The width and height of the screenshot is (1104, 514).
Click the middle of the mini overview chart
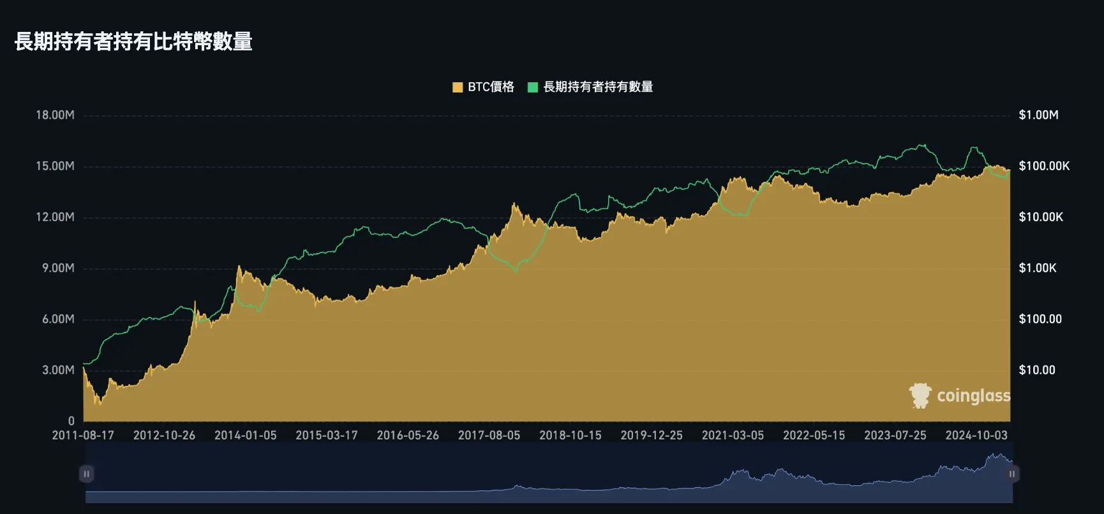click(549, 474)
